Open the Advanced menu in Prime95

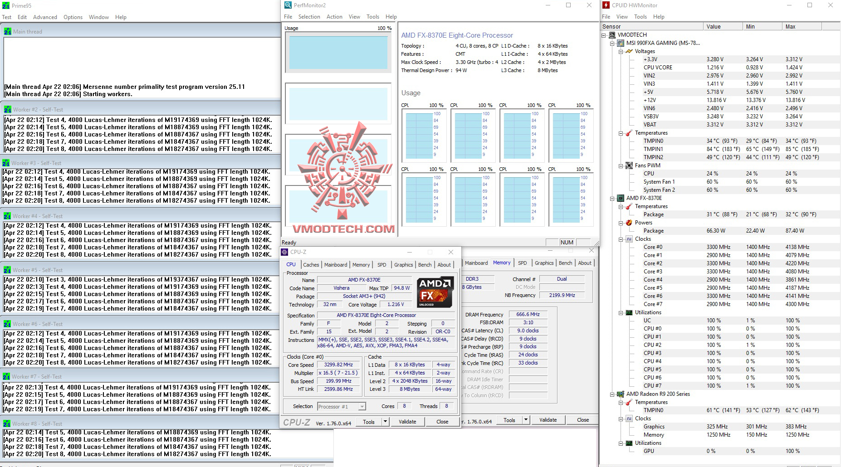coord(45,17)
